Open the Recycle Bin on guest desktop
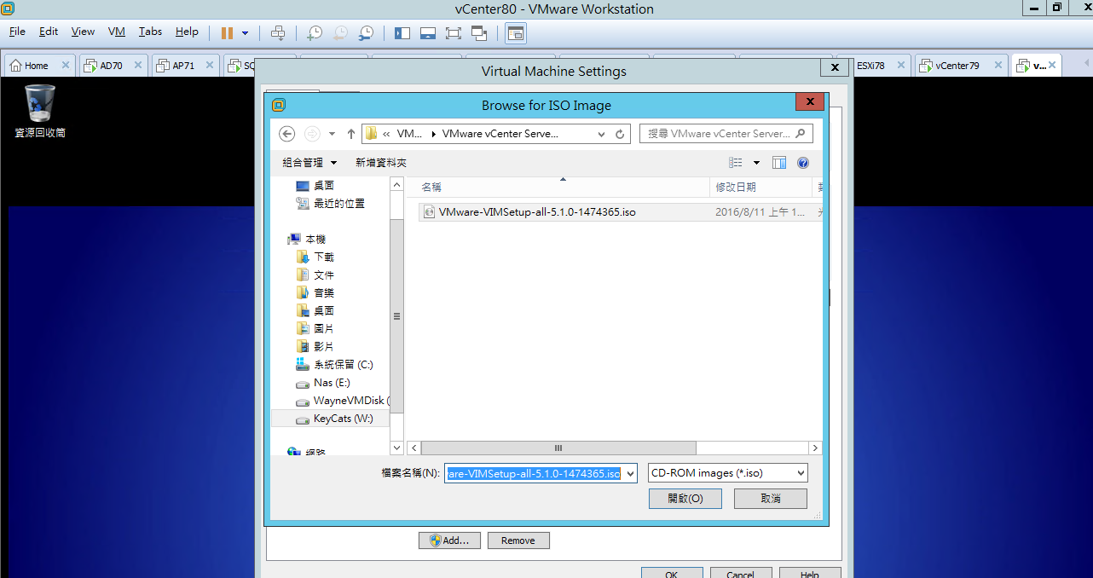Image resolution: width=1093 pixels, height=578 pixels. click(x=40, y=111)
